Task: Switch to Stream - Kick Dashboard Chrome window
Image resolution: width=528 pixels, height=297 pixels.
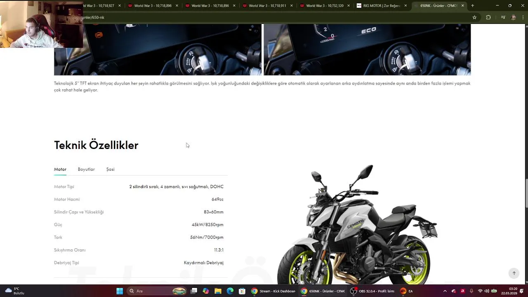Action: (273, 291)
